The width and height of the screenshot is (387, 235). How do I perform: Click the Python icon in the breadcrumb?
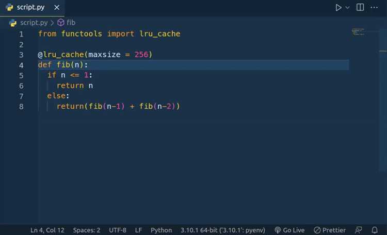(13, 23)
